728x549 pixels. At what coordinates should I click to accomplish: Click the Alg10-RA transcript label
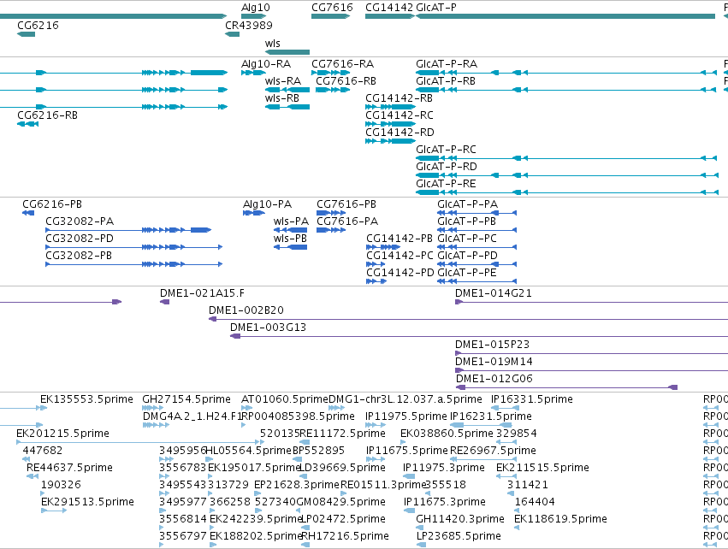(x=266, y=63)
